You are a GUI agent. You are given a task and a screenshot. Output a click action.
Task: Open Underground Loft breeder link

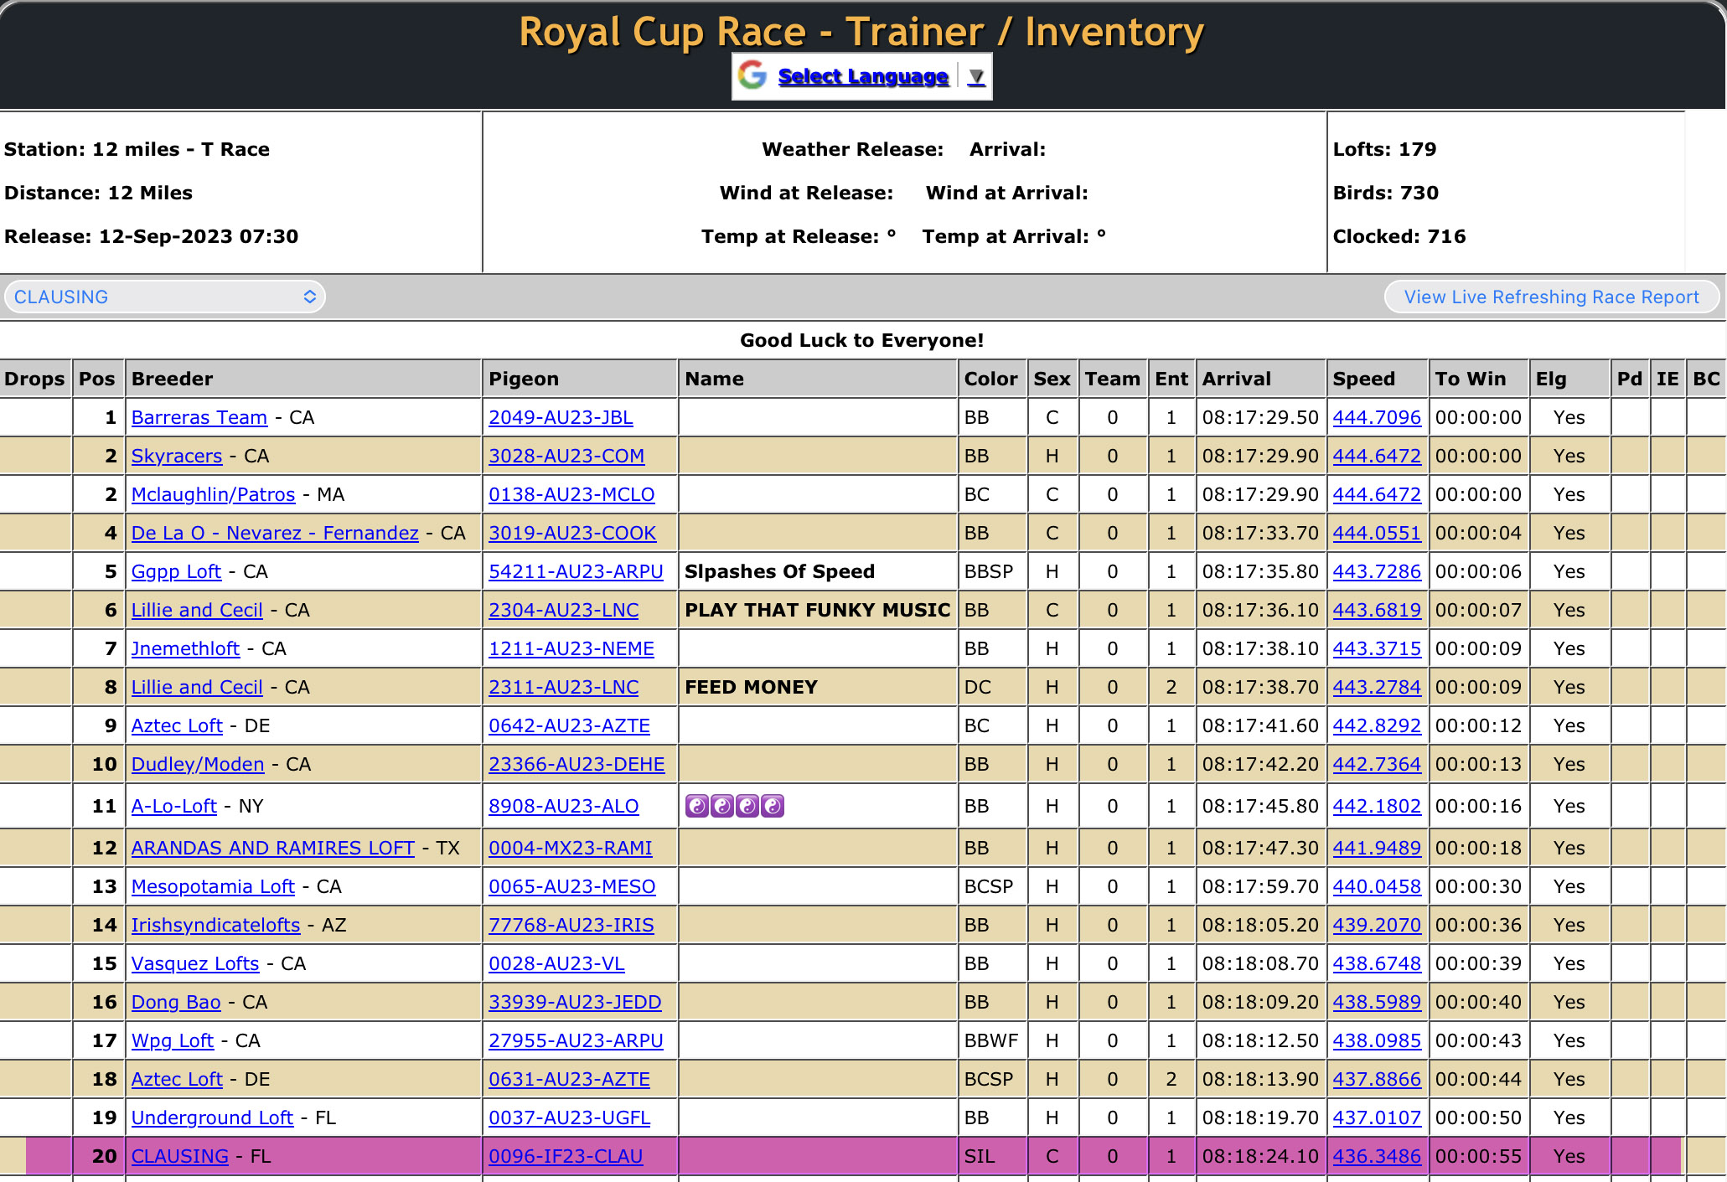(212, 1117)
